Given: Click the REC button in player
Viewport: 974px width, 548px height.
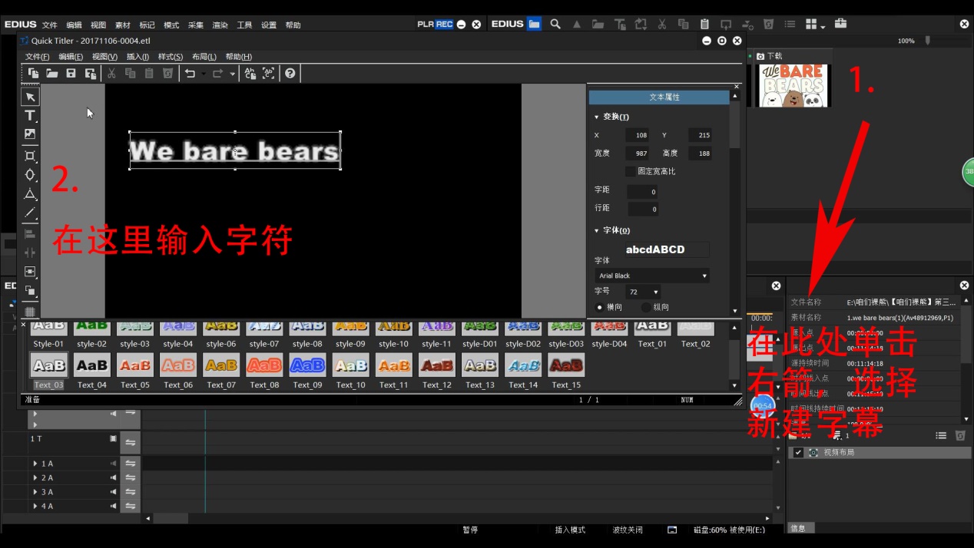Looking at the screenshot, I should (x=444, y=24).
